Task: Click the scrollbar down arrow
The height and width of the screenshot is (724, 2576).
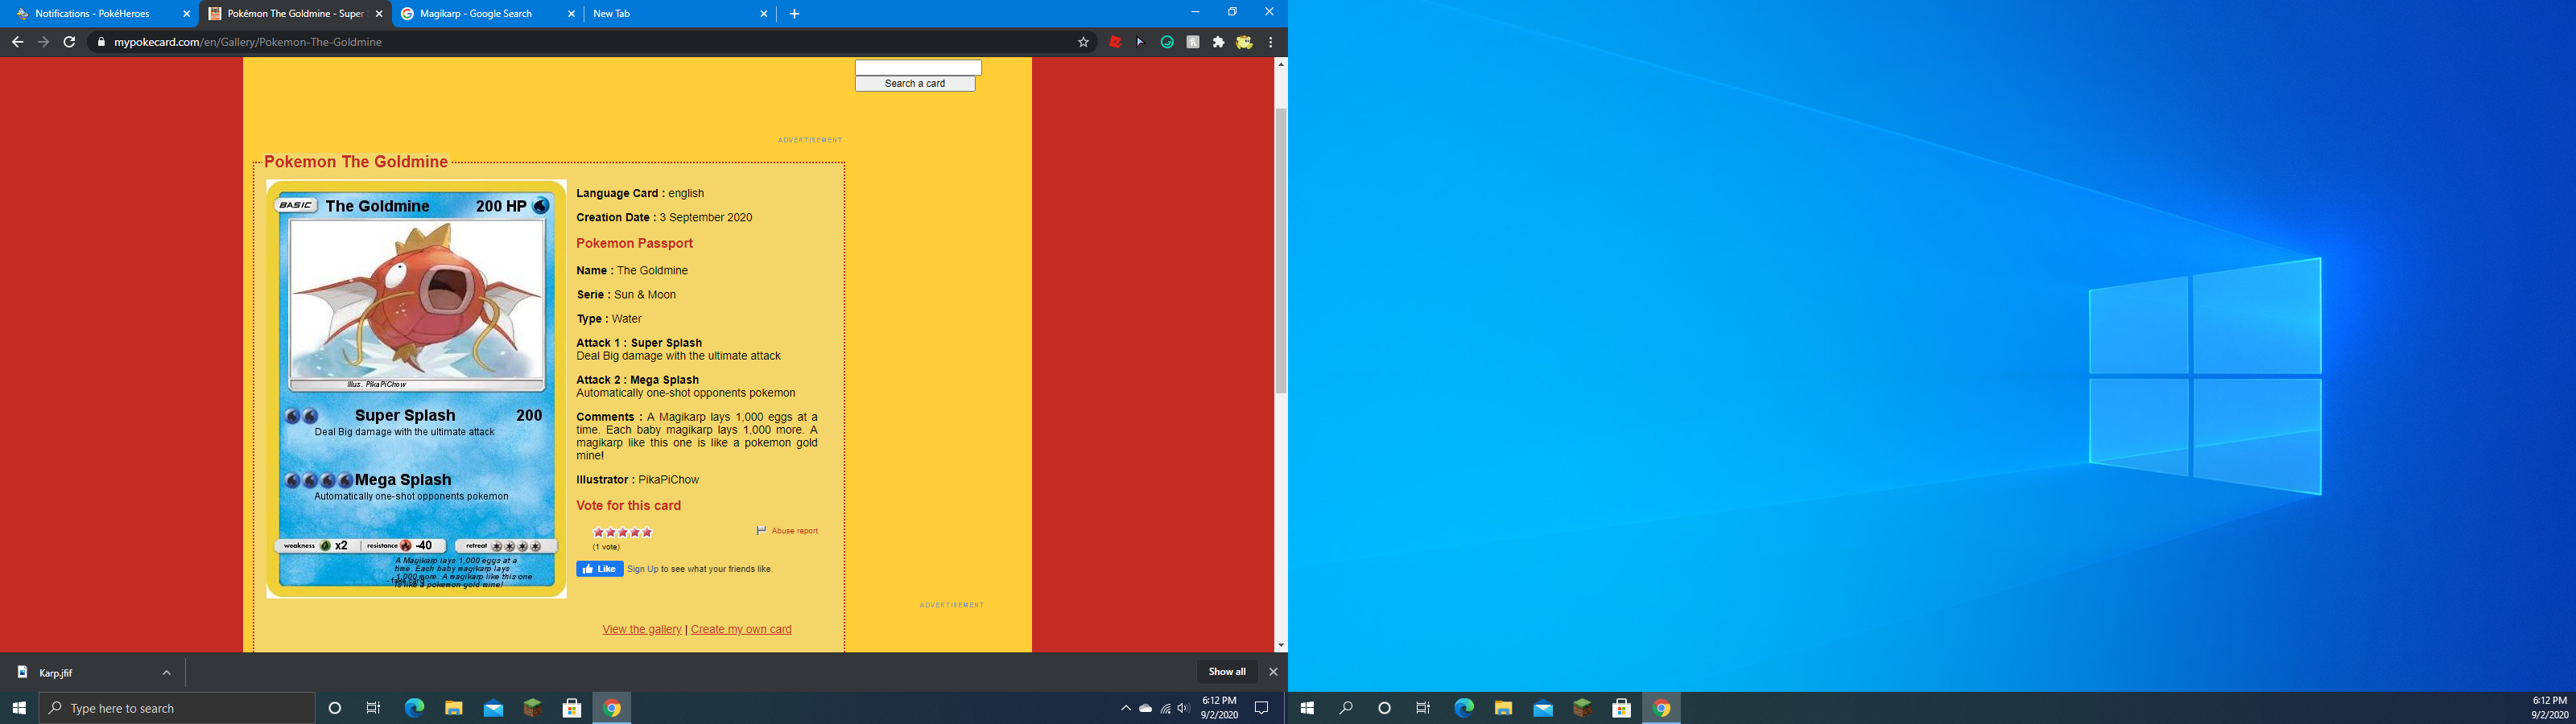Action: [x=1280, y=646]
